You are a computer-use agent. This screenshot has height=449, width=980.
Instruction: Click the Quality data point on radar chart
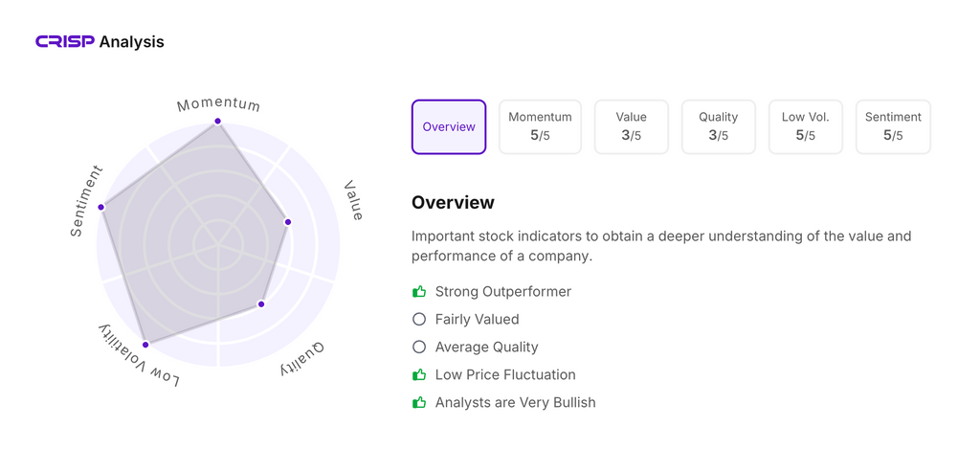261,304
